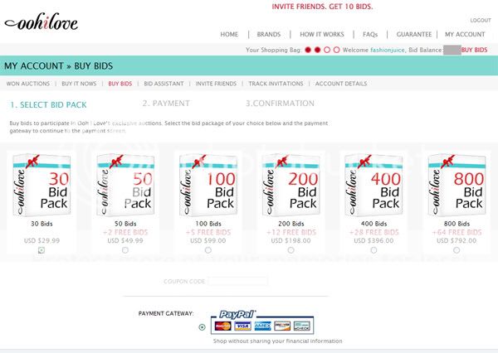Image resolution: width=498 pixels, height=353 pixels.
Task: Choose the 50 Bids radio button
Action: (x=125, y=250)
